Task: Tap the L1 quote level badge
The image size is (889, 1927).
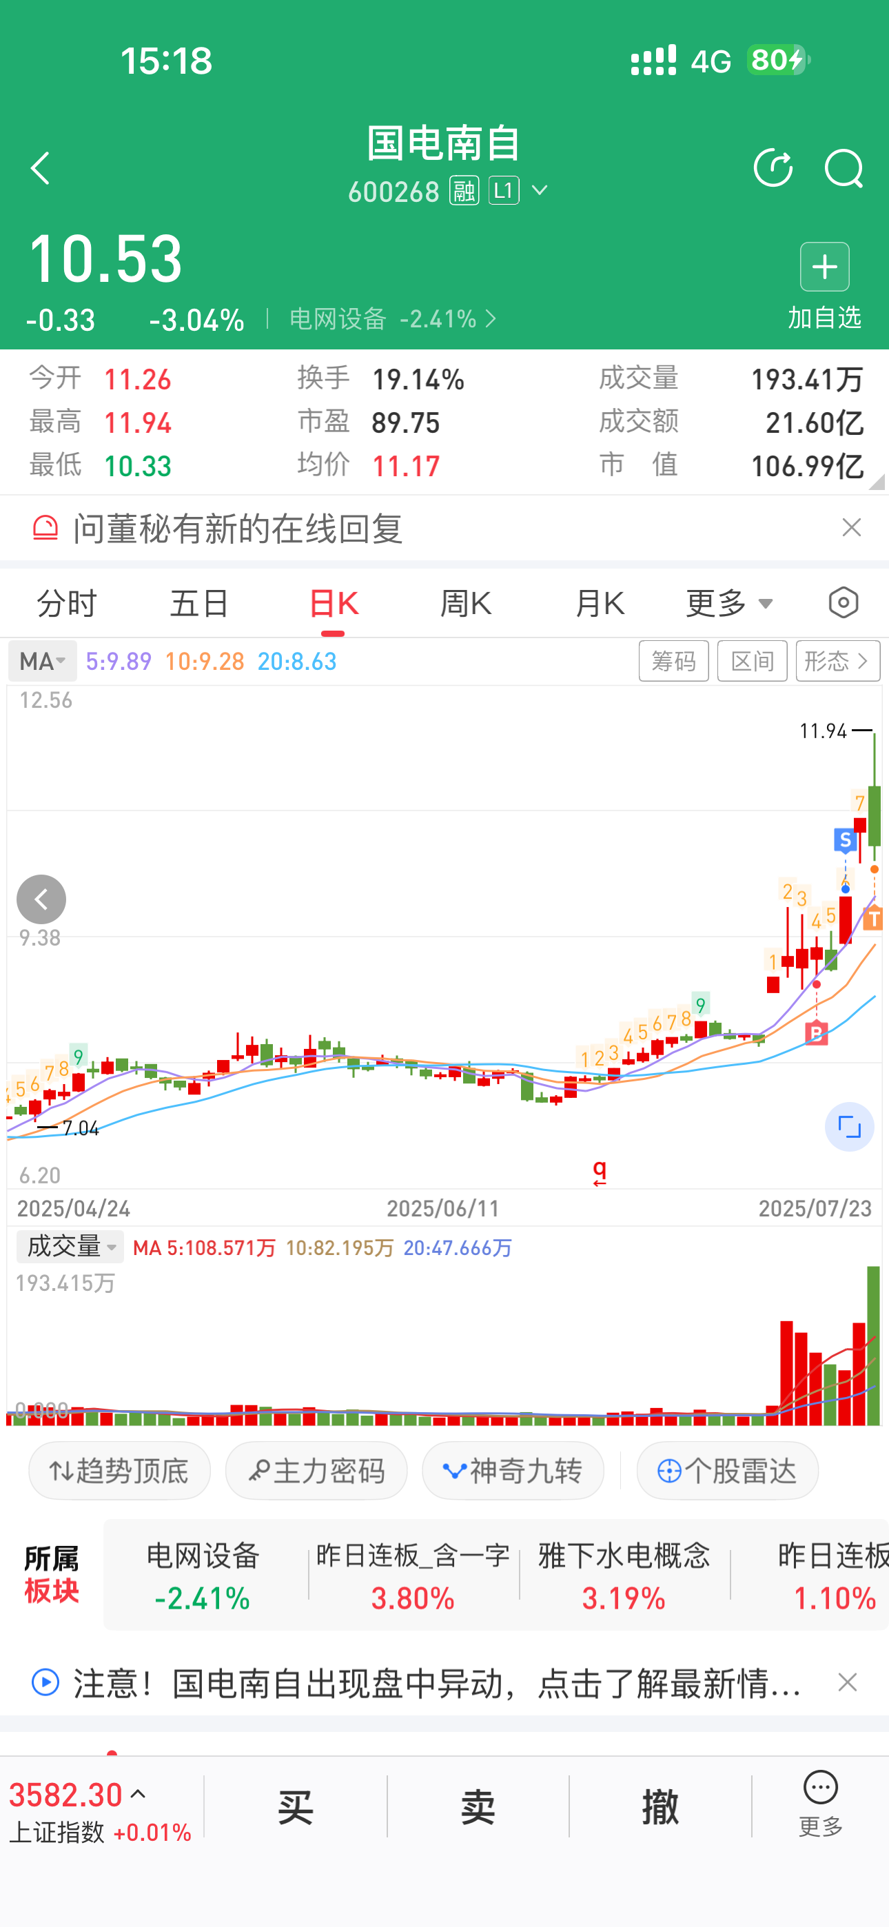Action: pyautogui.click(x=504, y=191)
